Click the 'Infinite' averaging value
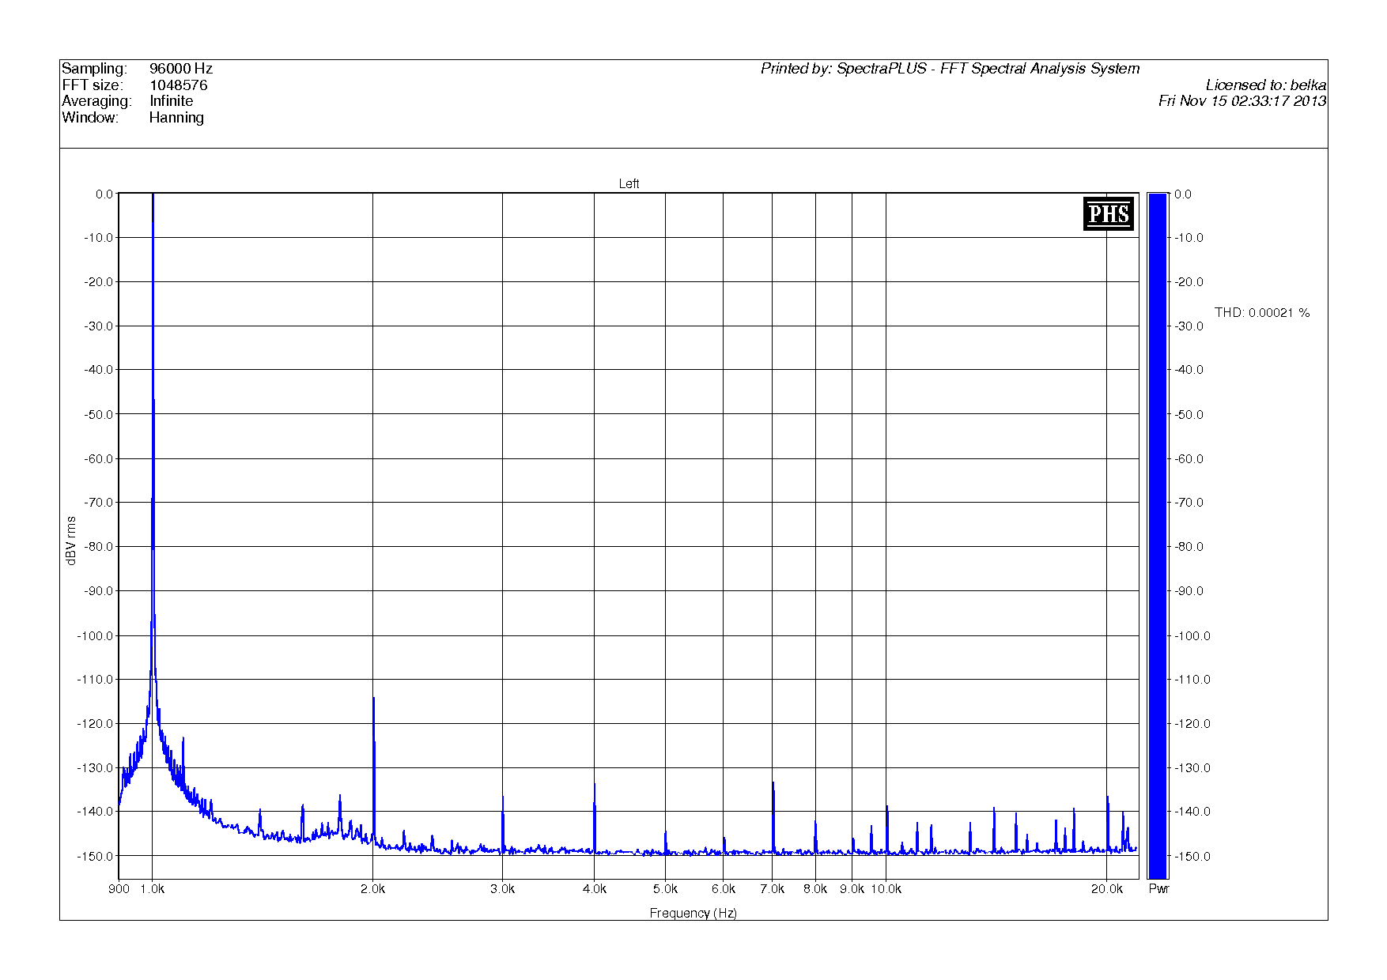 (172, 101)
